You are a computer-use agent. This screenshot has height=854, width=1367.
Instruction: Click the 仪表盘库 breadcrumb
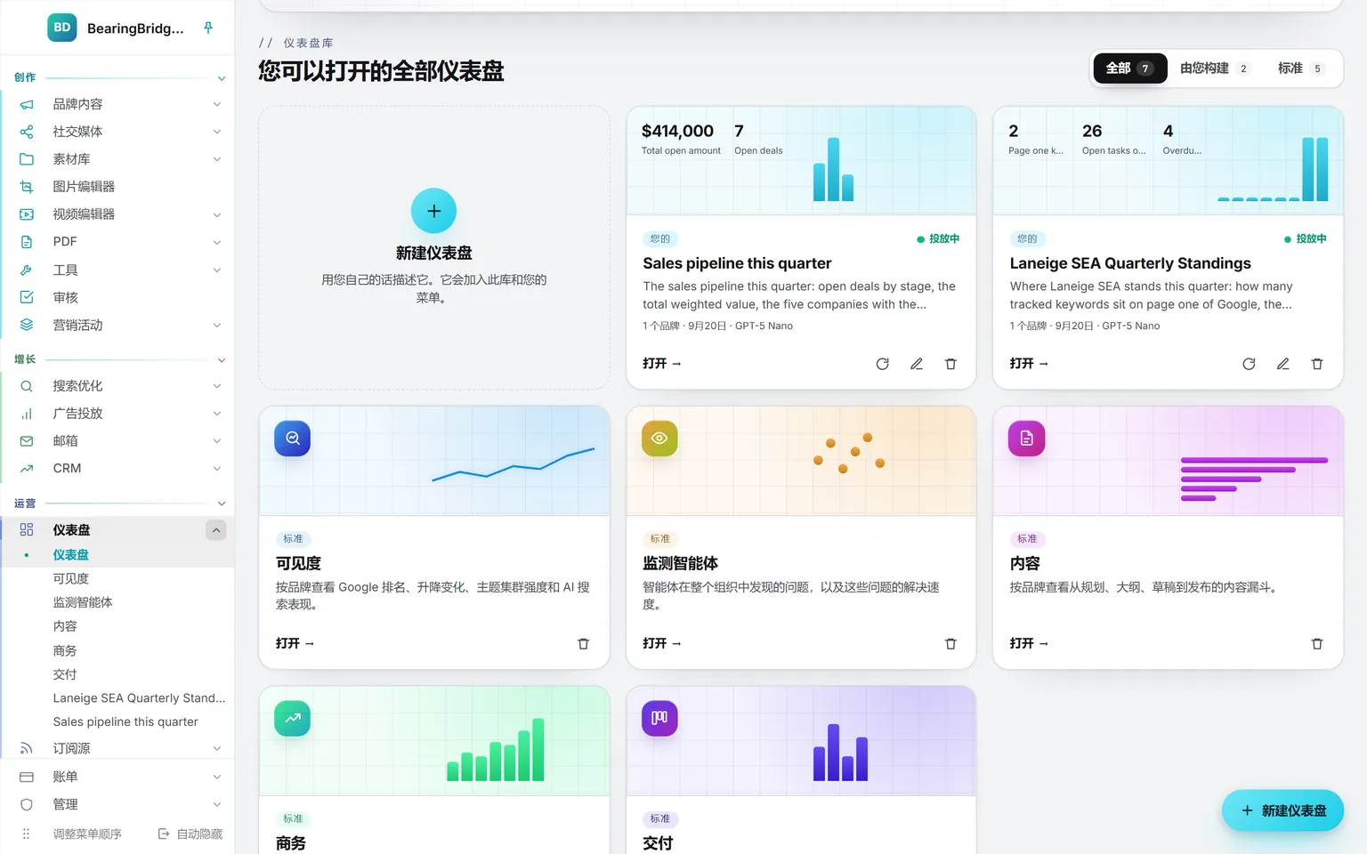point(308,43)
